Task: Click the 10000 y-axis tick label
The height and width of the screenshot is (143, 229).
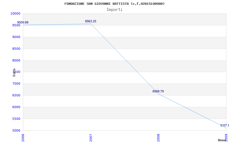Action: tap(15, 13)
